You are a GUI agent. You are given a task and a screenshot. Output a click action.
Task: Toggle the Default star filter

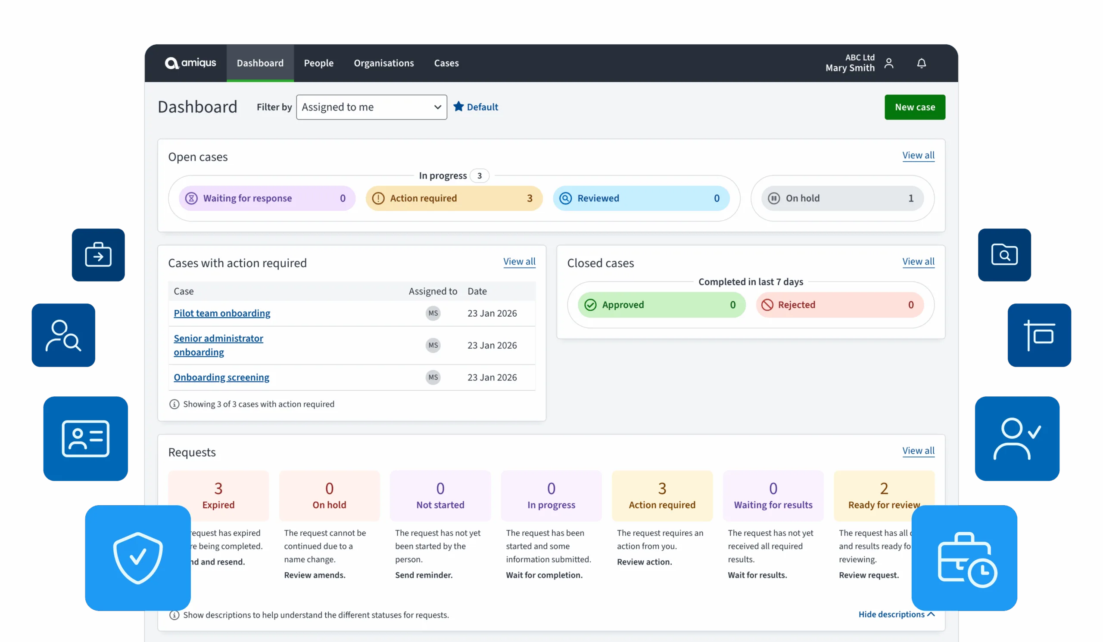click(476, 107)
